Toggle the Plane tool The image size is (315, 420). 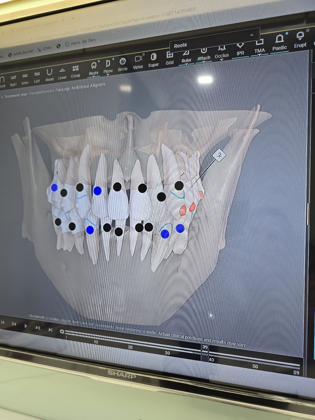point(108,67)
